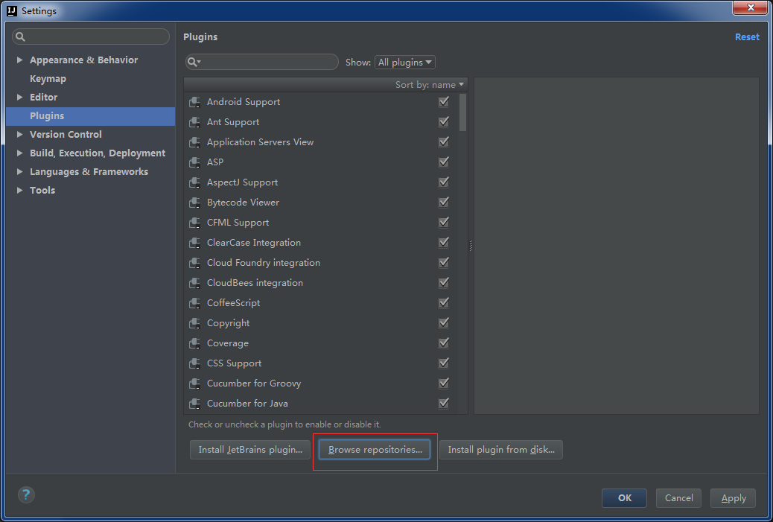Click Browse repositories button
Image resolution: width=773 pixels, height=522 pixels.
click(375, 450)
